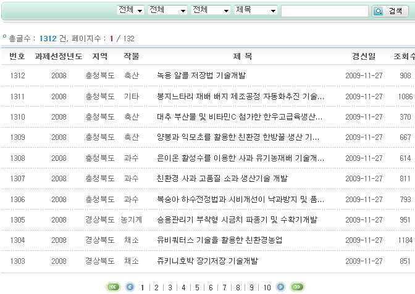Open page 2 in pagination
This screenshot has width=415, height=294.
tap(156, 287)
